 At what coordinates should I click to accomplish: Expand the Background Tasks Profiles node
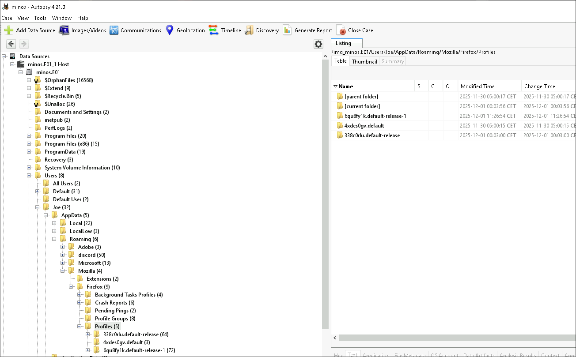[80, 295]
